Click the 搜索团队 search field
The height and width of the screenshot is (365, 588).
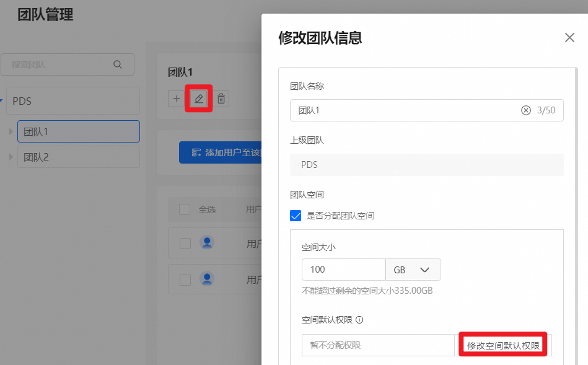[x=68, y=64]
